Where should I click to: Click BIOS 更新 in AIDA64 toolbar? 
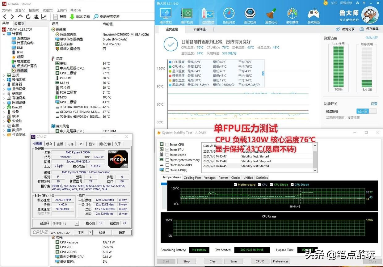pos(80,17)
